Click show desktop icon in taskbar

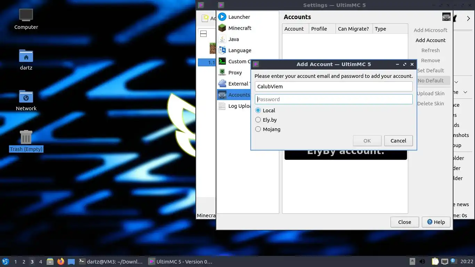[71, 261]
